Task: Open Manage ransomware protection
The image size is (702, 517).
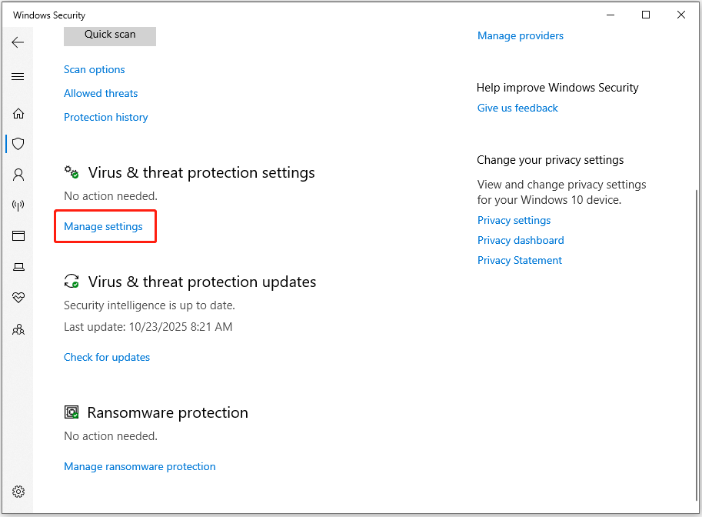Action: (x=139, y=466)
